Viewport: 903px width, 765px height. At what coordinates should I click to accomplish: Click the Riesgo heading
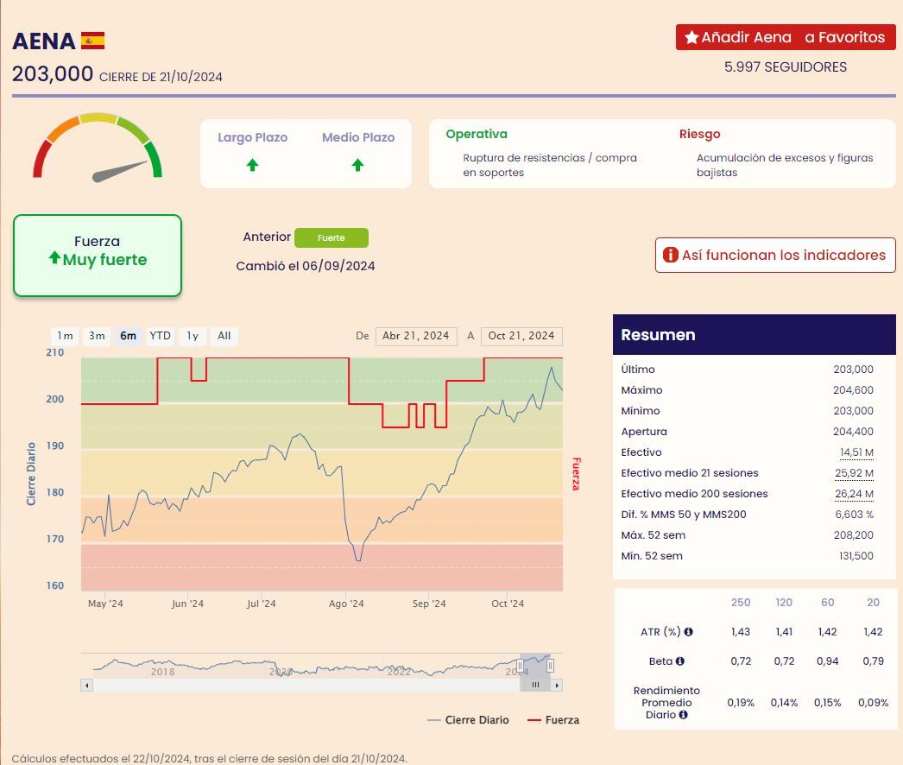point(699,134)
